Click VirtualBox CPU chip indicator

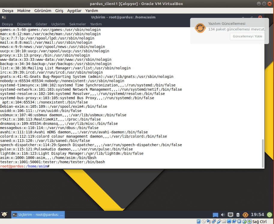tap(239, 221)
